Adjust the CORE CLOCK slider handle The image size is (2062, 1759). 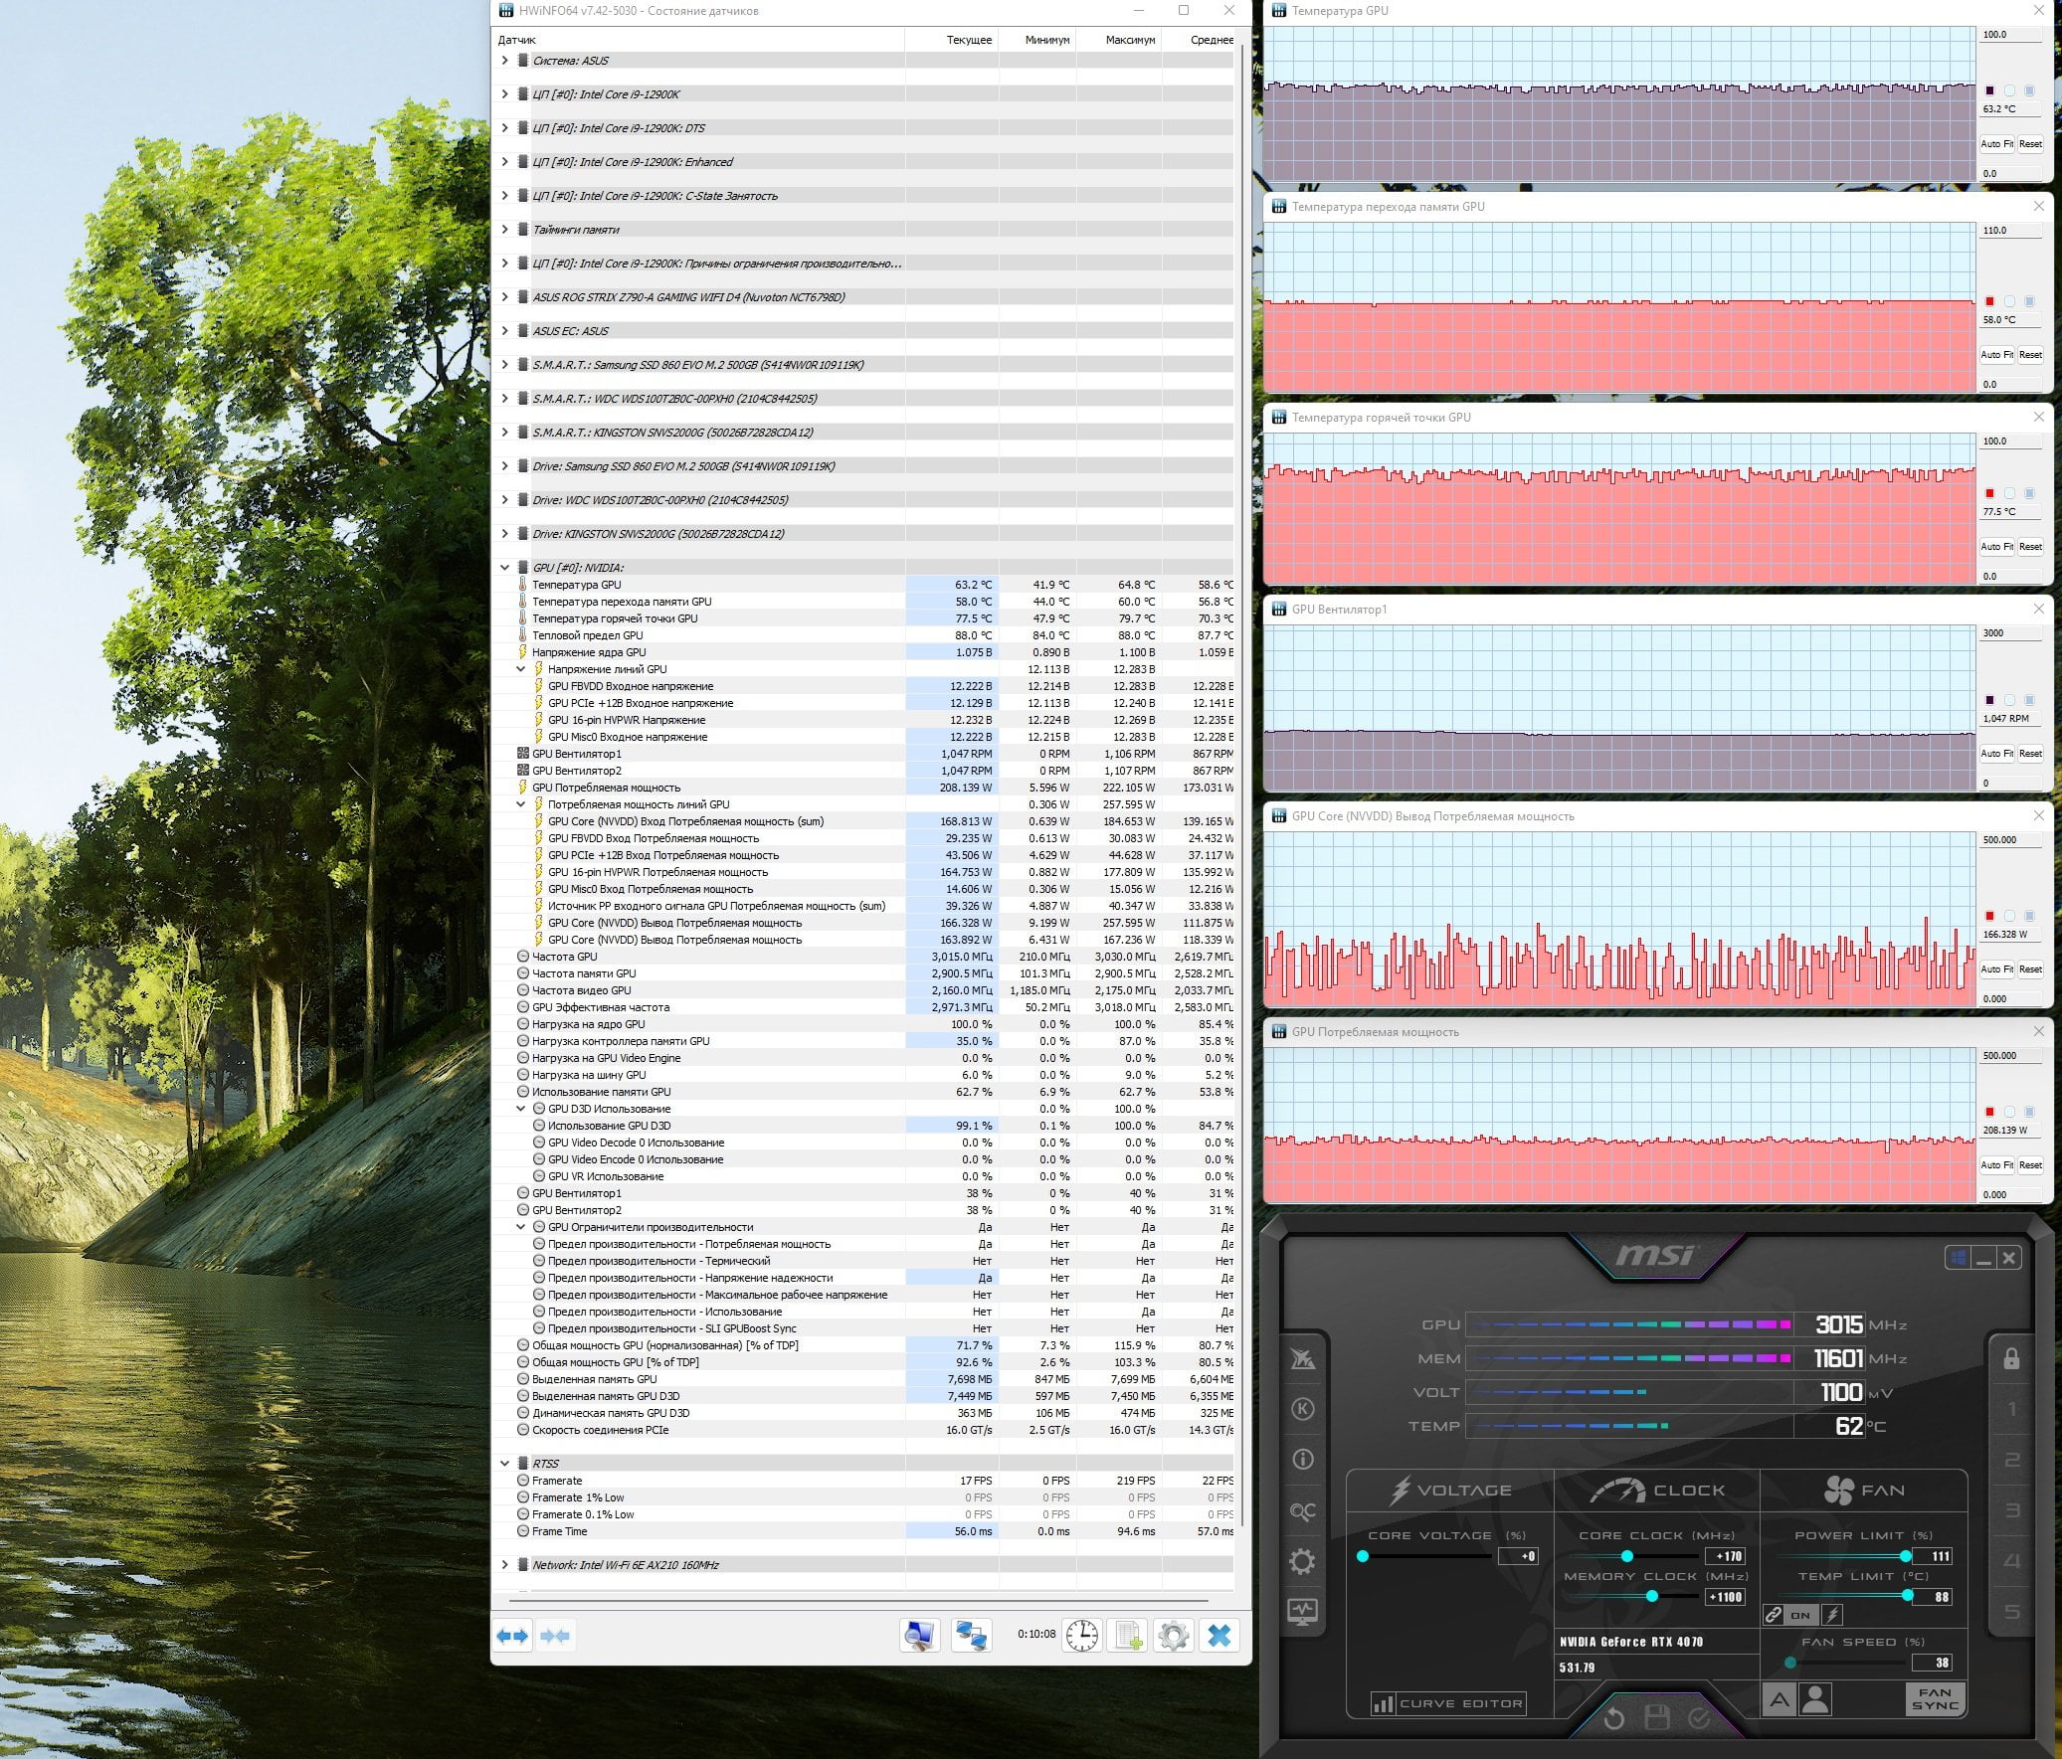(1627, 1556)
